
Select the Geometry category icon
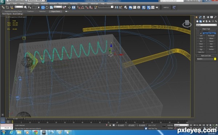coord(197,21)
